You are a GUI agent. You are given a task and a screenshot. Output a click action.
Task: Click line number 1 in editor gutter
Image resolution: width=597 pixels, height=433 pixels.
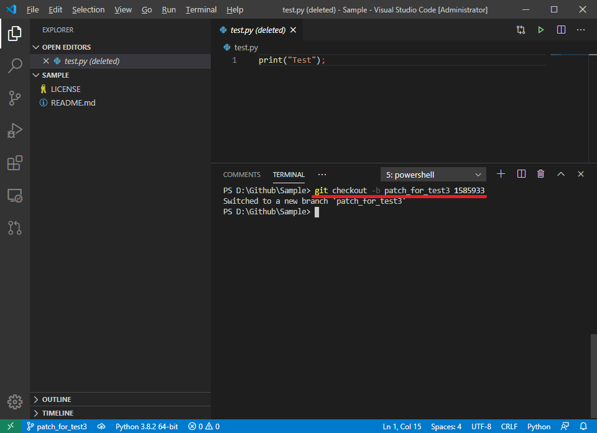coord(234,60)
